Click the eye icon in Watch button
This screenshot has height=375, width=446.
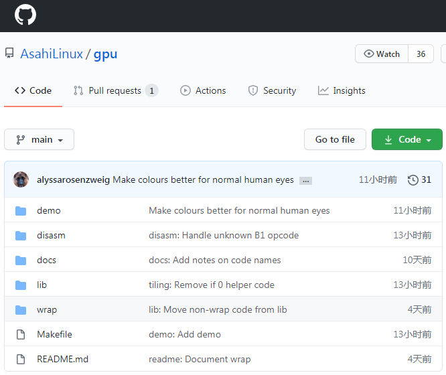pyautogui.click(x=369, y=54)
